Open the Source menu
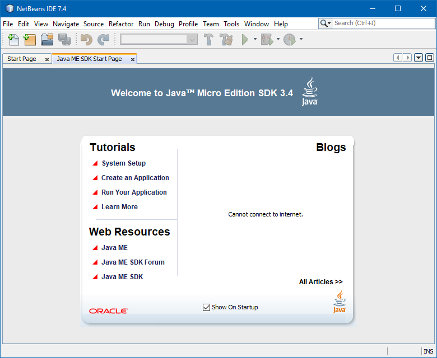 94,24
